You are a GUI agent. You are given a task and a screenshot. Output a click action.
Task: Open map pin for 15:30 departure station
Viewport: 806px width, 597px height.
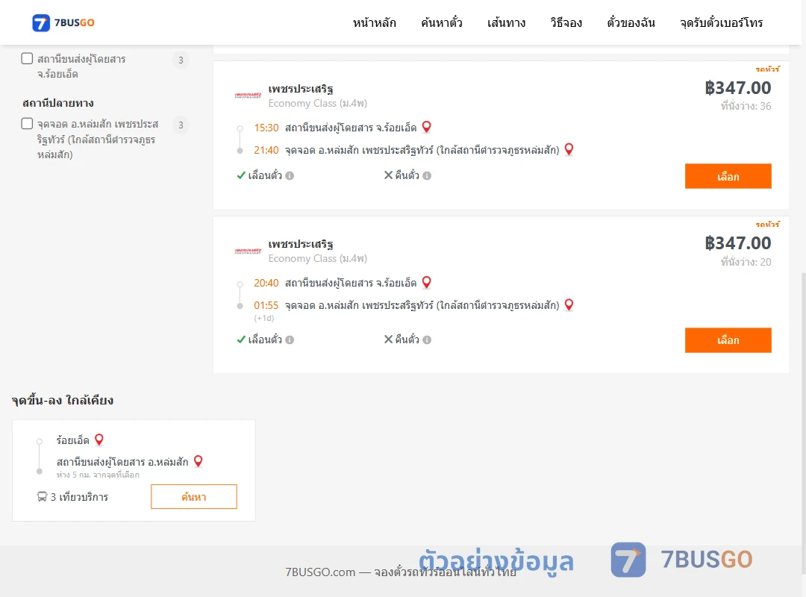pos(426,127)
